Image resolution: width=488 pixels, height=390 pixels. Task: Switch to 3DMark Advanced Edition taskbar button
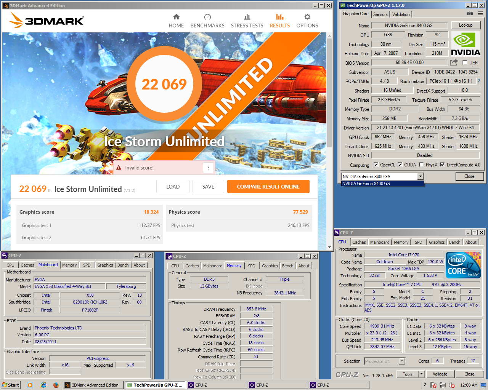coord(92,385)
